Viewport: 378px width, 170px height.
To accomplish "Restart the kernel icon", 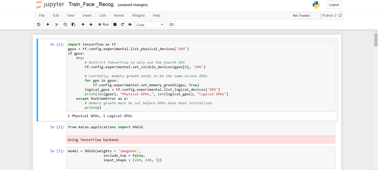I will point(123,25).
